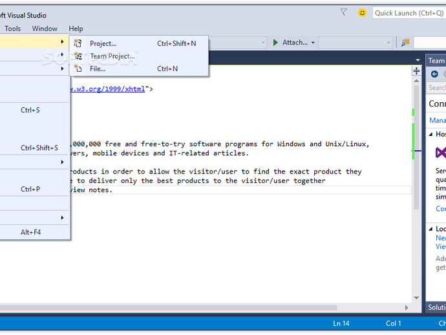
Task: Click the Team Explorer panel title
Action: pyautogui.click(x=436, y=61)
